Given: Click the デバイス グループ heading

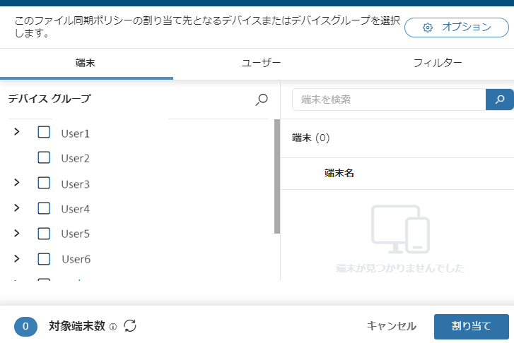Looking at the screenshot, I should pos(49,99).
